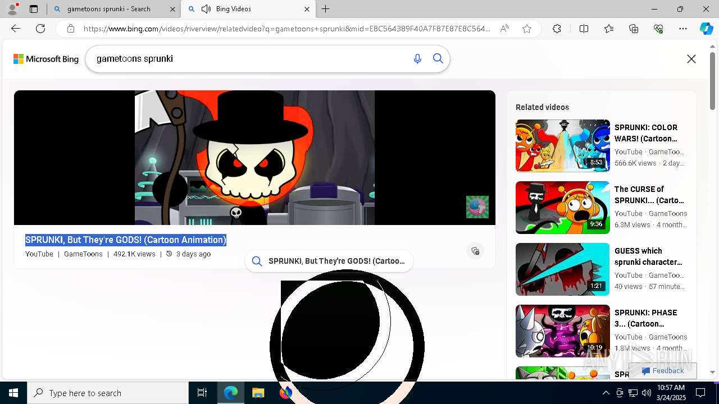Click the address bar URL
Image resolution: width=719 pixels, height=404 pixels.
pyautogui.click(x=286, y=29)
